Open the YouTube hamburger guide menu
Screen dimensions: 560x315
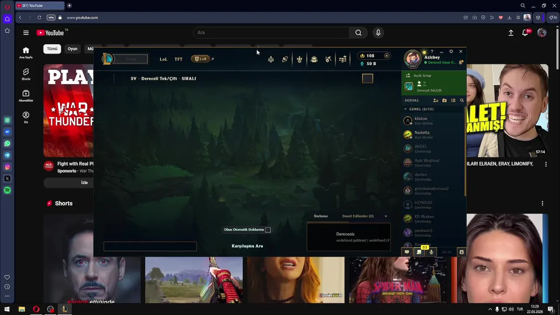point(26,32)
